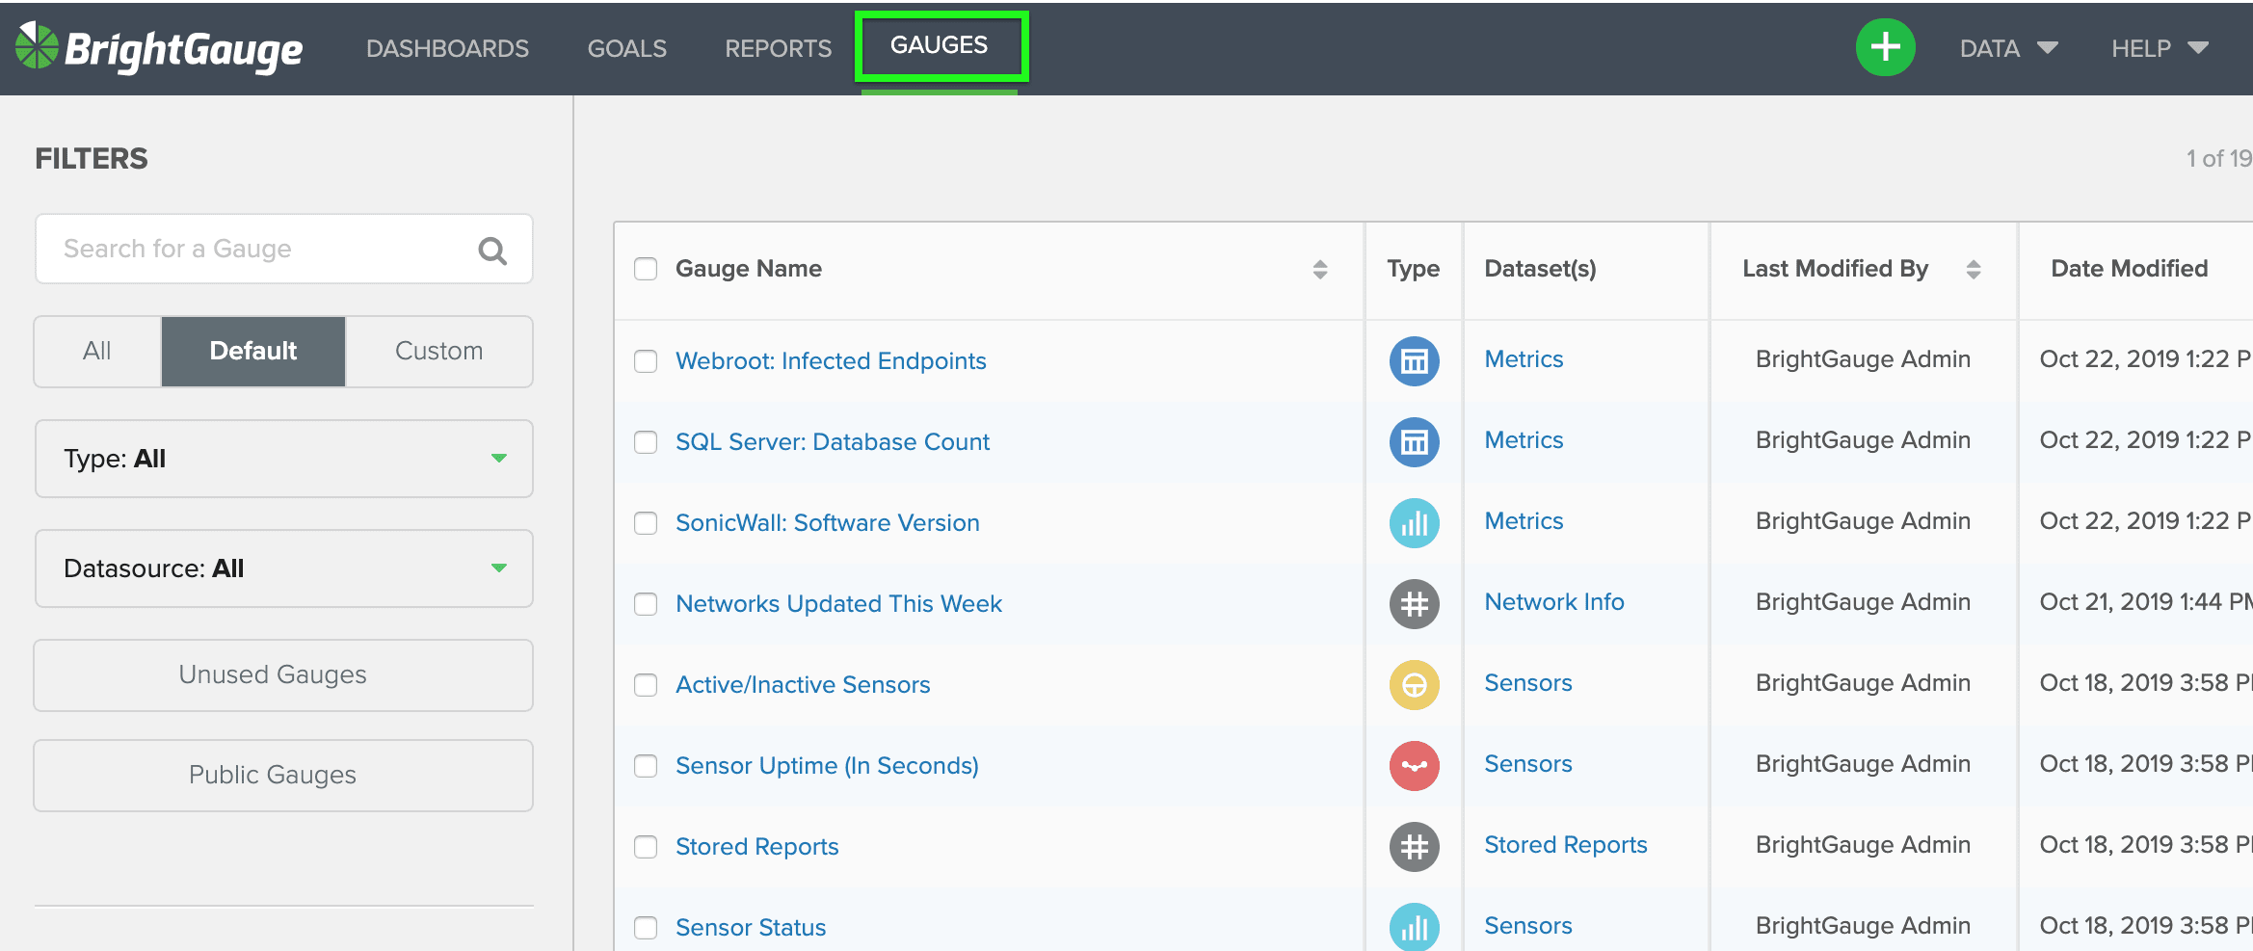Click the yellow gauge icon for Active/Inactive Sensors
The height and width of the screenshot is (951, 2253).
tap(1414, 685)
